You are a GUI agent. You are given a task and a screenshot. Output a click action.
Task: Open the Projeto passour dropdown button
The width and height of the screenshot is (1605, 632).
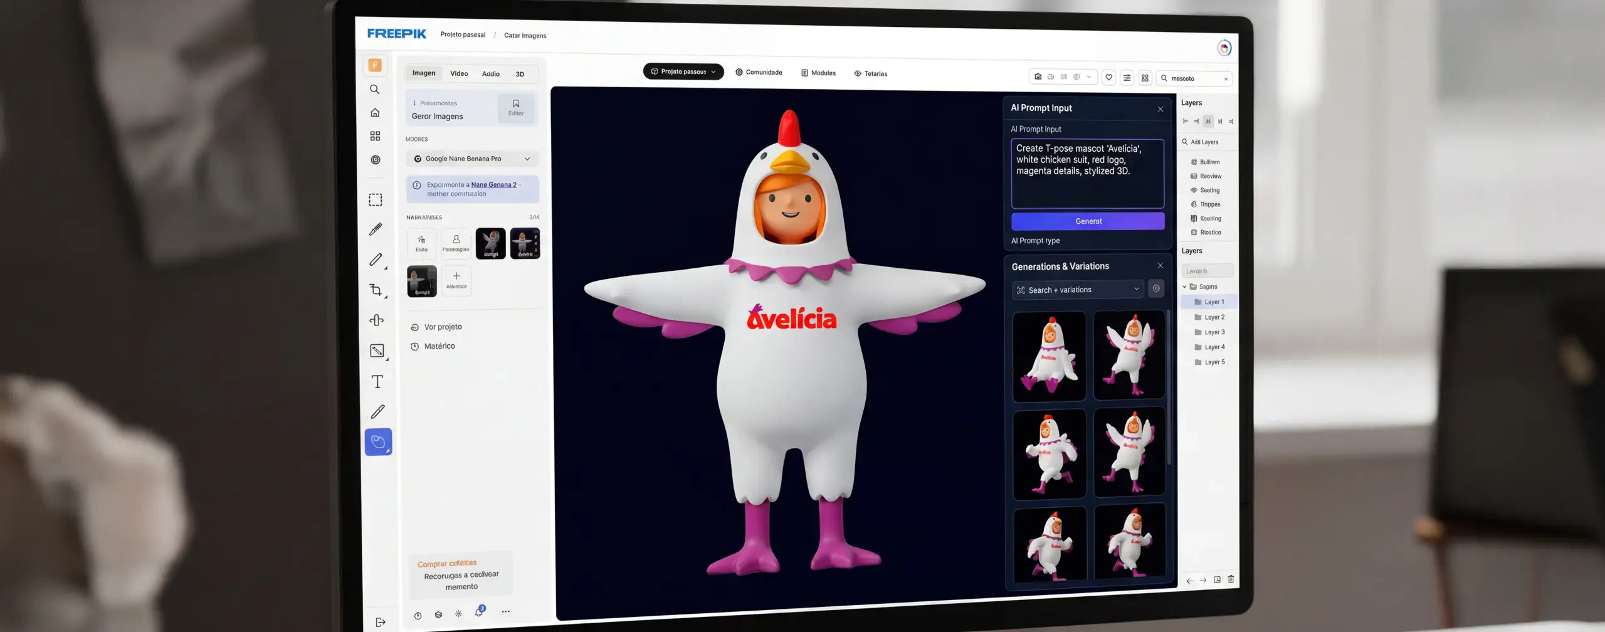pos(683,71)
